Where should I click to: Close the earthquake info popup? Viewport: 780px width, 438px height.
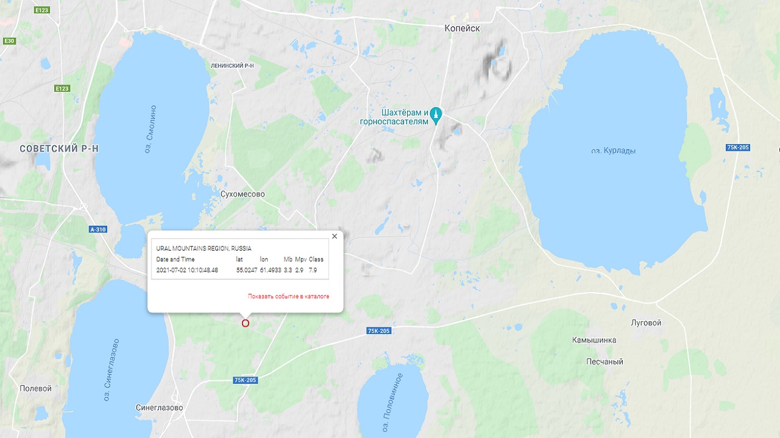tap(334, 237)
